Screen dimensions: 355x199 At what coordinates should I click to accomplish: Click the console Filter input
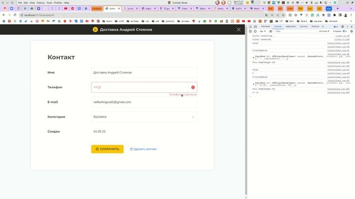tap(296, 32)
